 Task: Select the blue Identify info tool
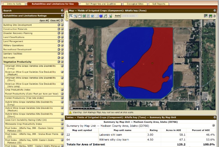pyautogui.click(x=101, y=16)
